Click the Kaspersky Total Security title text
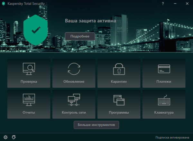 [x=26, y=4]
